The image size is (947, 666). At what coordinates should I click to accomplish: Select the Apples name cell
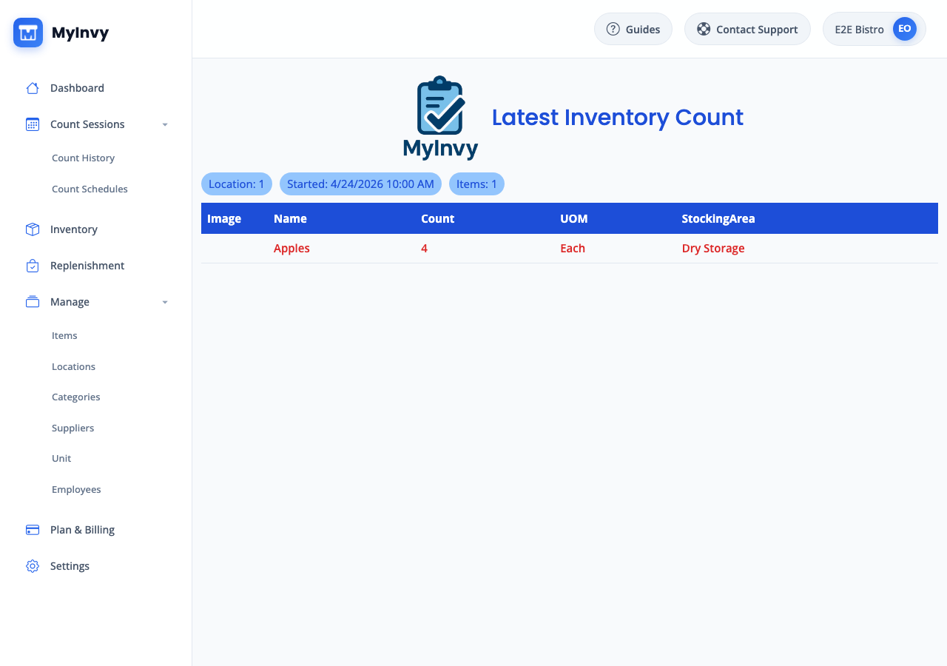pos(291,249)
